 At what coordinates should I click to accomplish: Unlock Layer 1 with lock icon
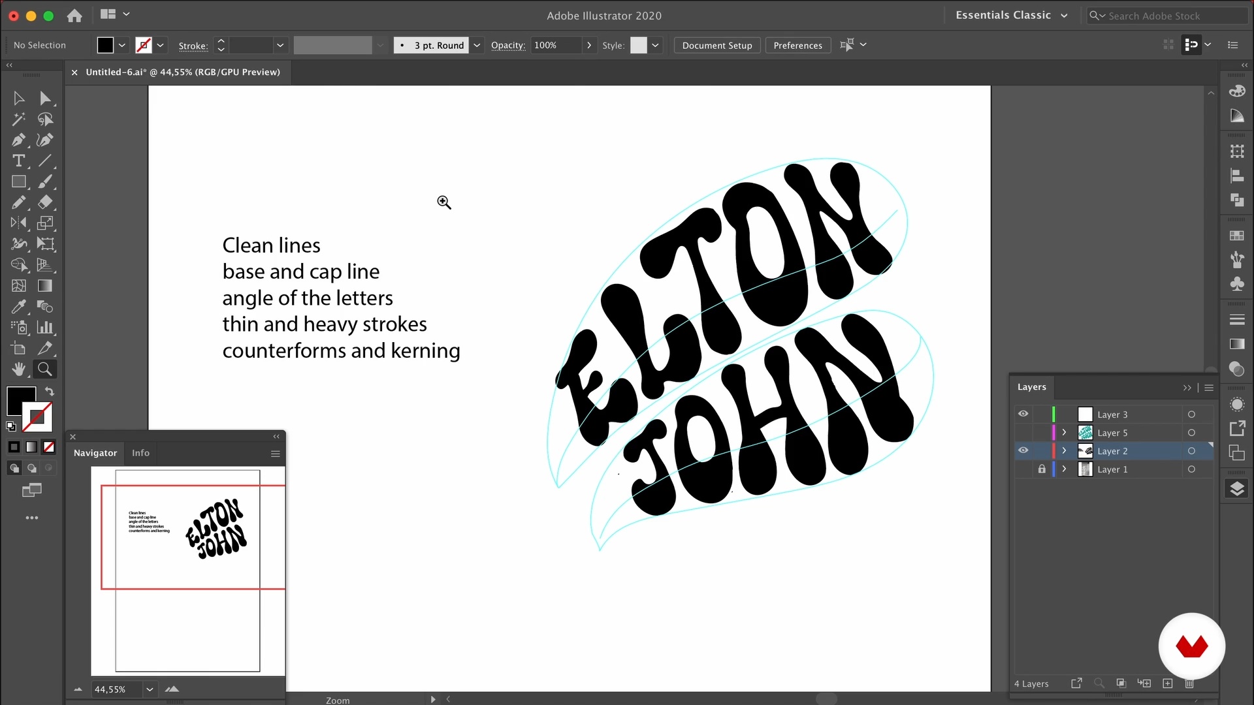(x=1042, y=469)
